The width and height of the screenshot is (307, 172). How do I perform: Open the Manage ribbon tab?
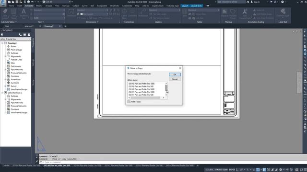click(66, 6)
